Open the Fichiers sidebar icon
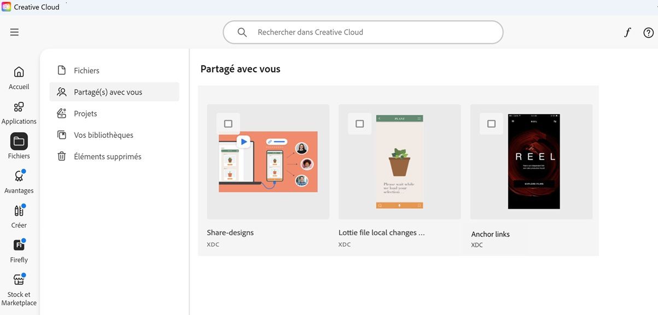Image resolution: width=658 pixels, height=315 pixels. [x=19, y=141]
